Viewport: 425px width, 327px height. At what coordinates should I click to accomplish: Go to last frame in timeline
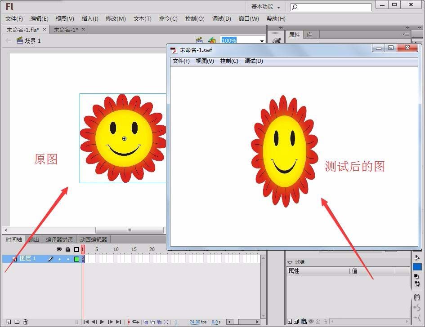point(118,322)
